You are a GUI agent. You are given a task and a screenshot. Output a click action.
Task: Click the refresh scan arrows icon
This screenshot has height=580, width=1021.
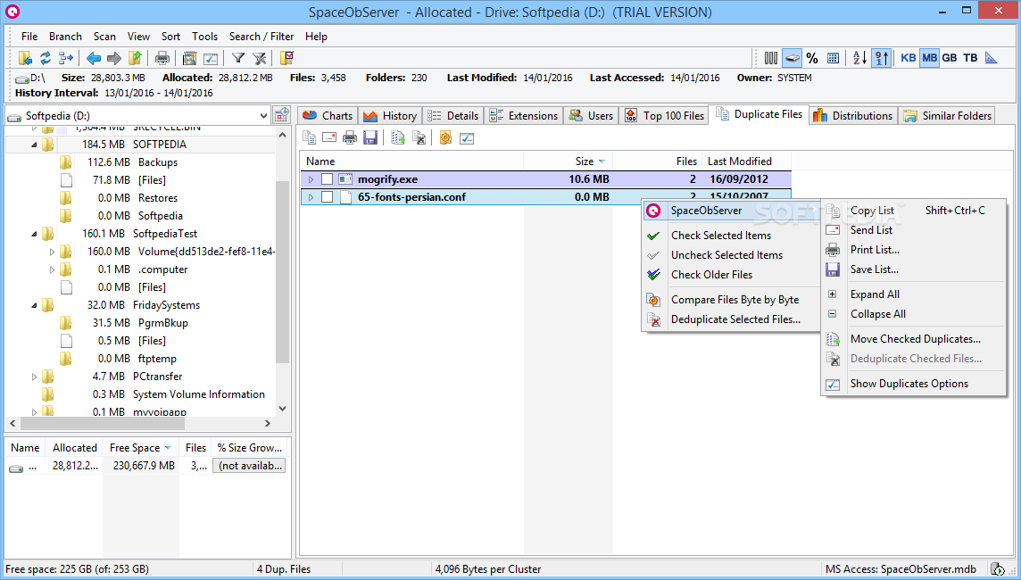(46, 58)
